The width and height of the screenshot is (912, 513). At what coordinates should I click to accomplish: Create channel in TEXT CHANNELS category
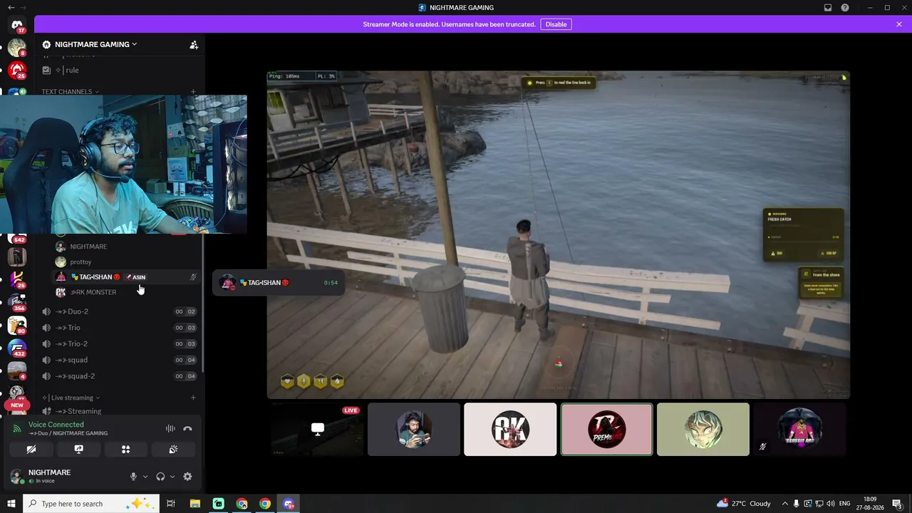coord(193,92)
